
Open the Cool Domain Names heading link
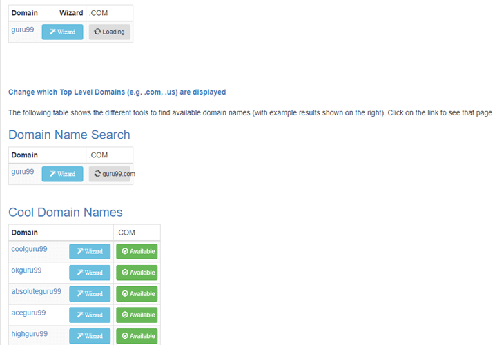[66, 212]
